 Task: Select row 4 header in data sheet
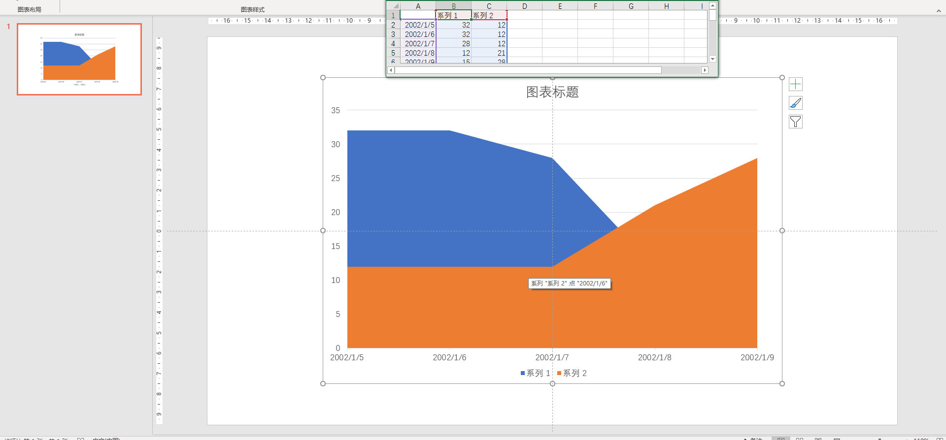click(393, 43)
